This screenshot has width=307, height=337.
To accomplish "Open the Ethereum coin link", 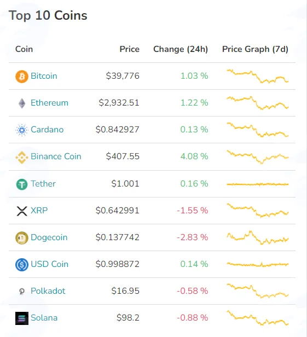I will point(49,103).
